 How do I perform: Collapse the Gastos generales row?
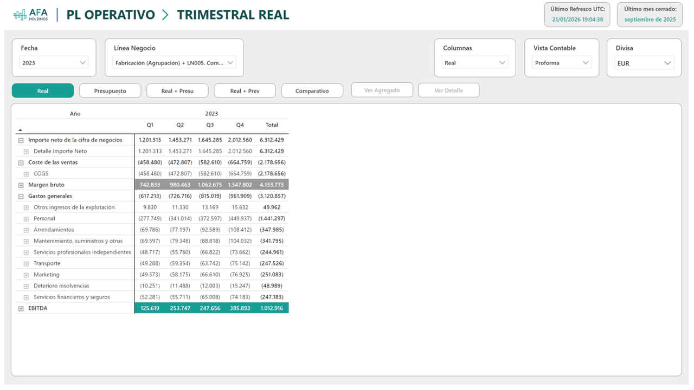click(x=21, y=196)
